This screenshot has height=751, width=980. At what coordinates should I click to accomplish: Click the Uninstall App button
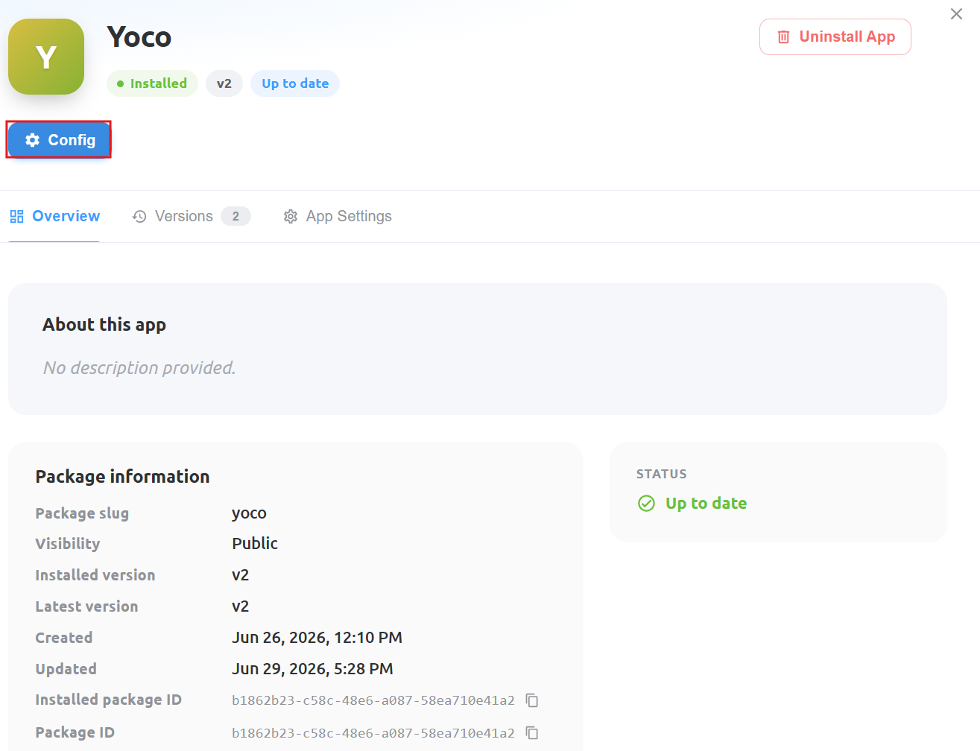[x=835, y=37]
